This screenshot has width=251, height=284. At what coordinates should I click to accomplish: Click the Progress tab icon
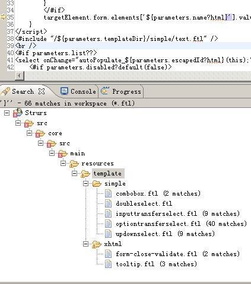coord(104,91)
